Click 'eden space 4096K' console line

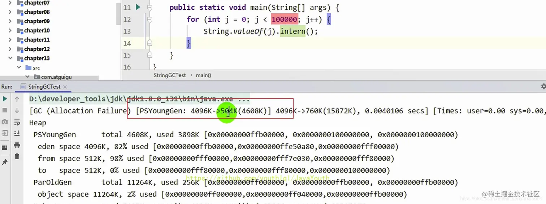tap(218, 147)
